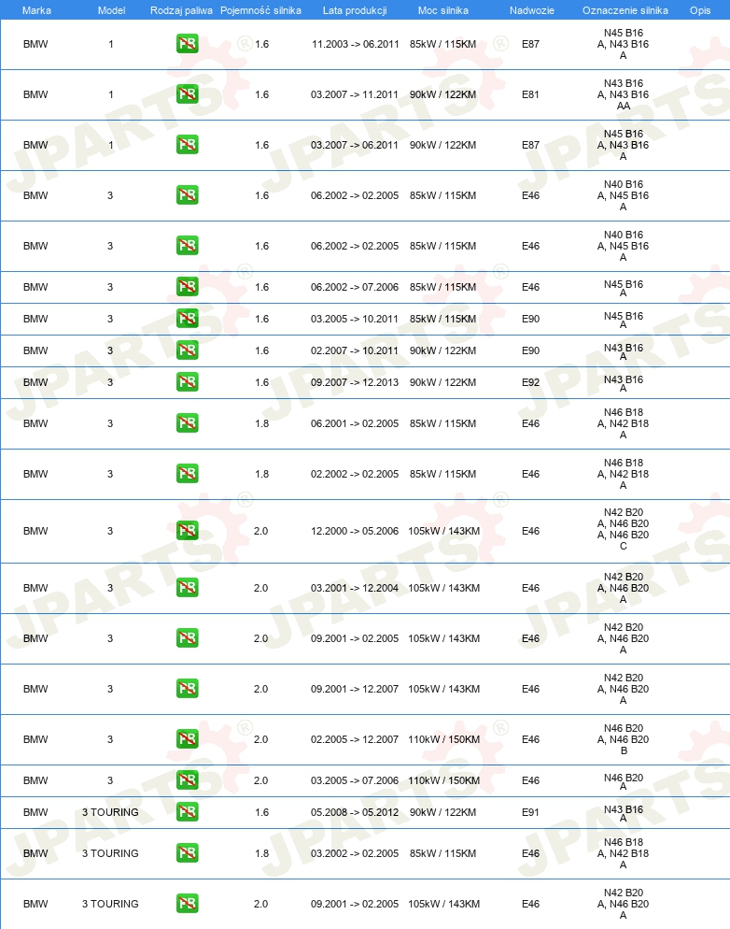
Task: Select 3 TOURING in the 03.2002 row
Action: click(x=110, y=853)
